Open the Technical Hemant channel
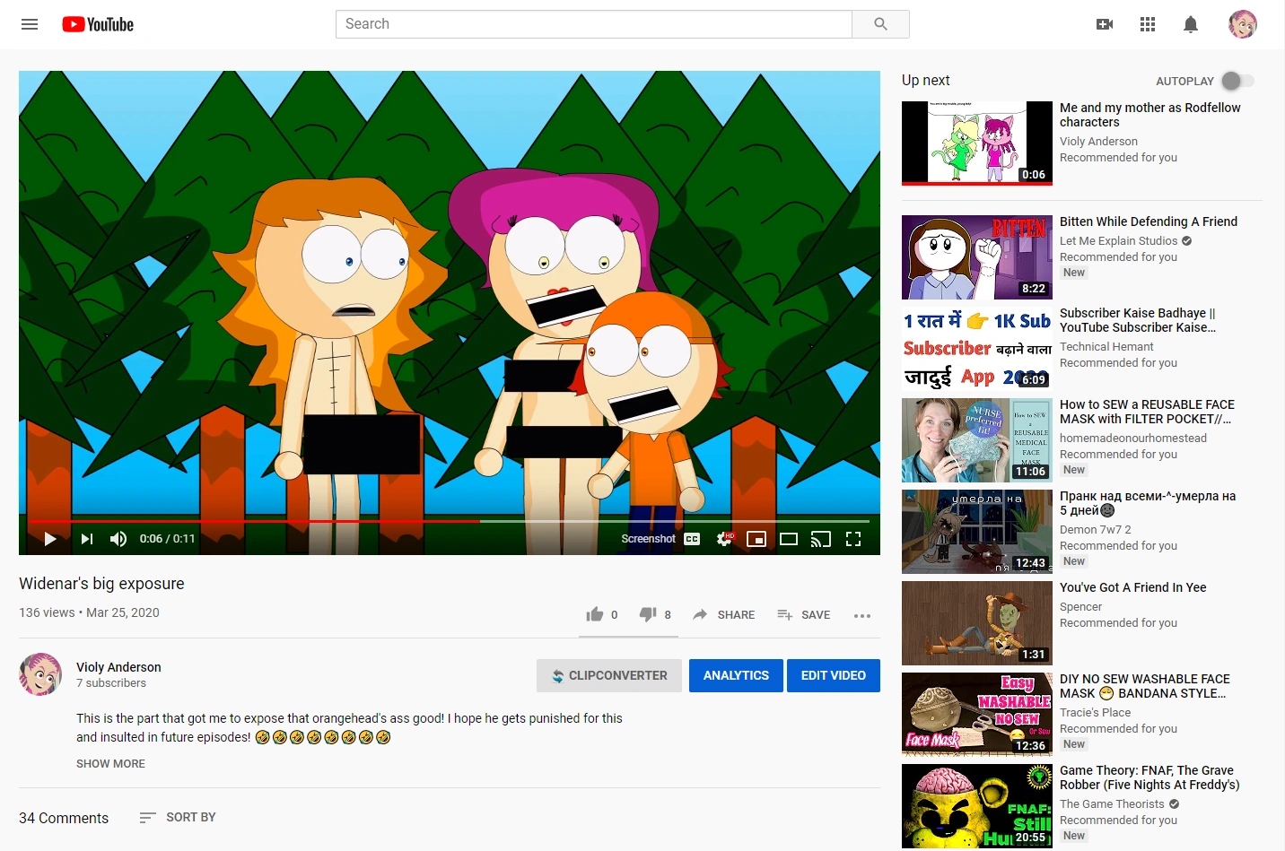 click(x=1106, y=347)
